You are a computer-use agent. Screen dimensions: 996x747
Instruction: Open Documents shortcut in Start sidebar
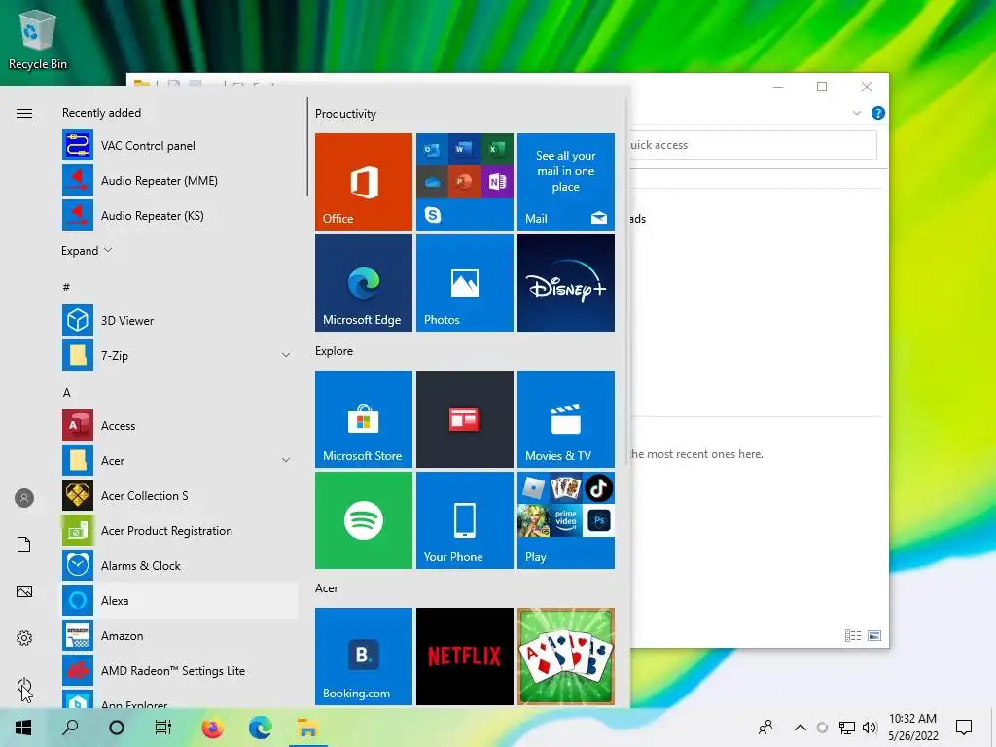tap(24, 545)
